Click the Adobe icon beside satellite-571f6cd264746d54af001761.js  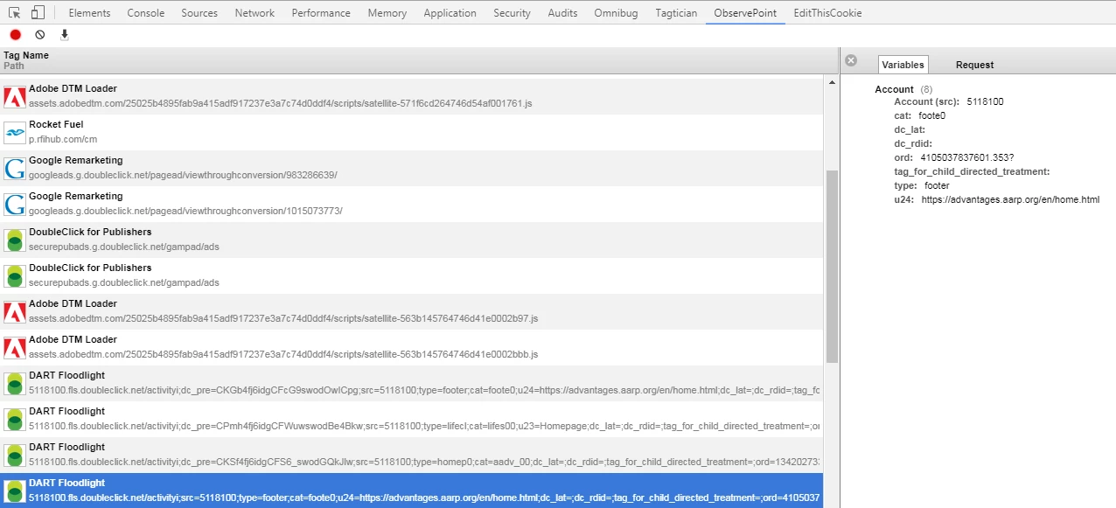click(14, 96)
